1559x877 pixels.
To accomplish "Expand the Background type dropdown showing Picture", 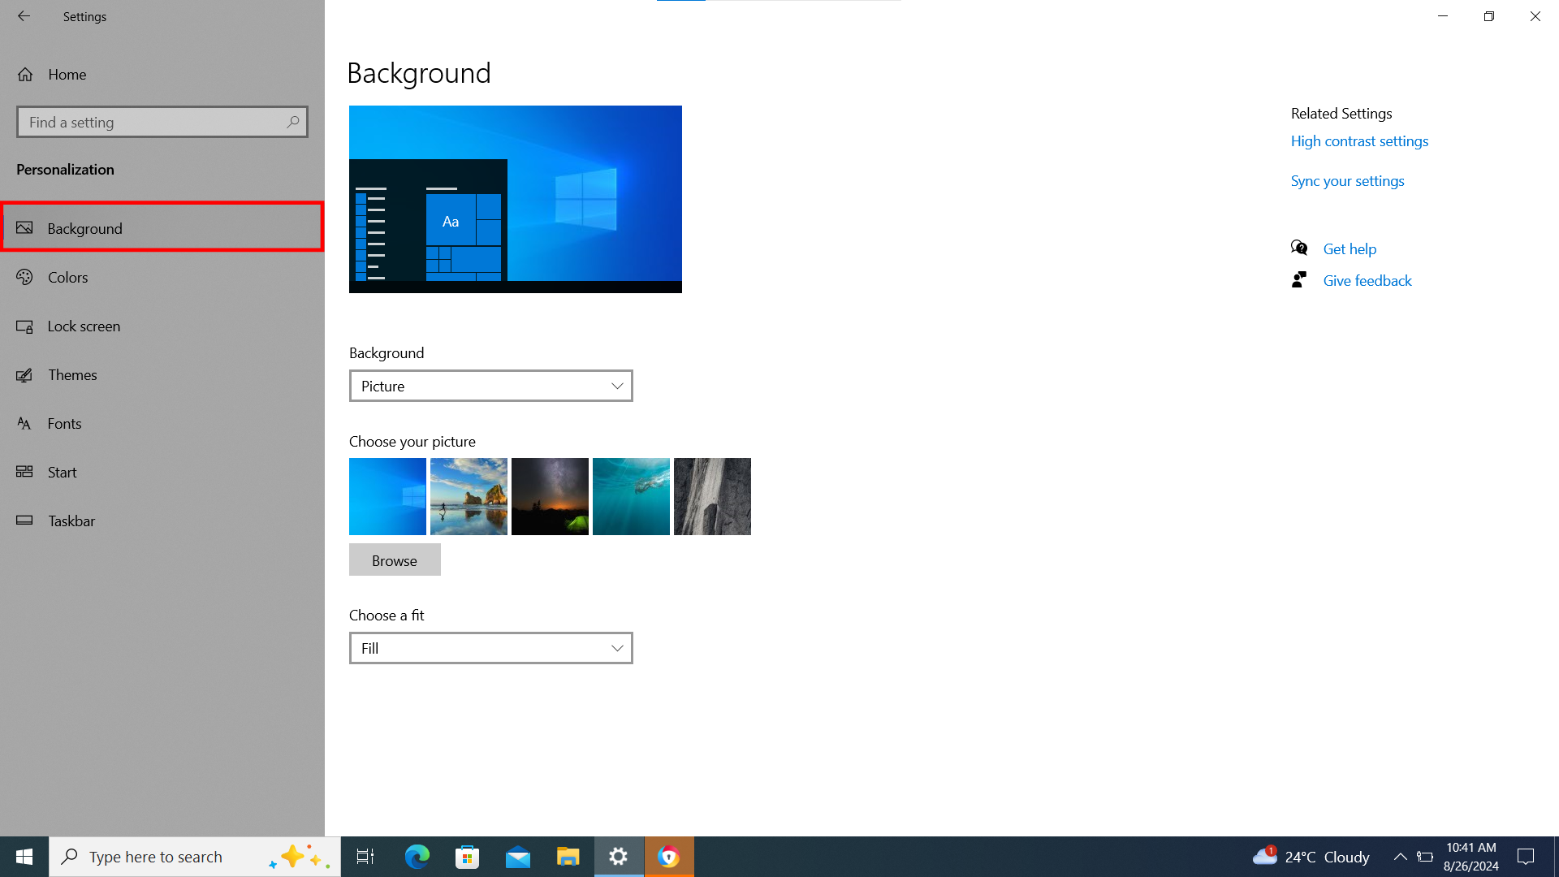I will coord(490,386).
